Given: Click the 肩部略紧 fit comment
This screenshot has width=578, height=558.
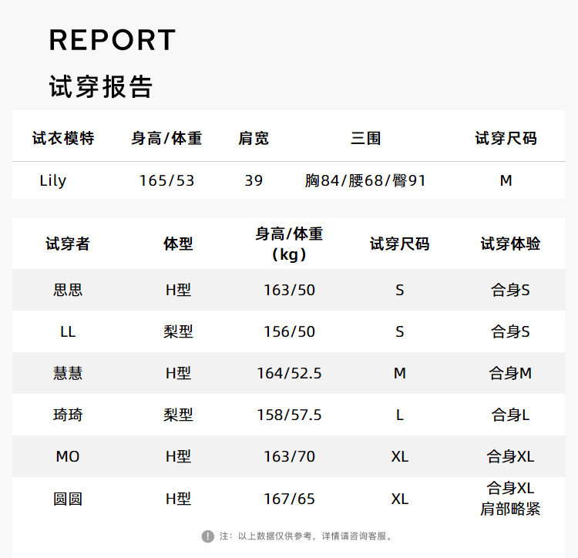Looking at the screenshot, I should [x=510, y=509].
